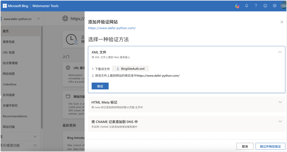Click the Webmaster Tools title
The height and width of the screenshot is (152, 287).
point(45,6)
